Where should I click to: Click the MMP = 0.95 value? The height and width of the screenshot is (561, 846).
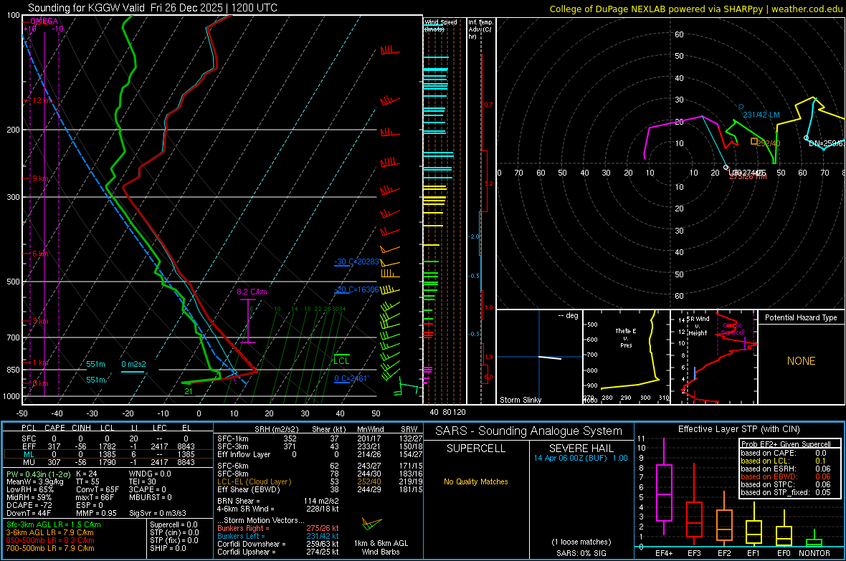[x=96, y=513]
